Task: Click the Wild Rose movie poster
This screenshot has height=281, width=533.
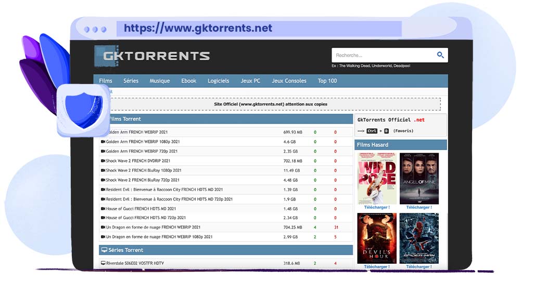Action: [x=377, y=178]
